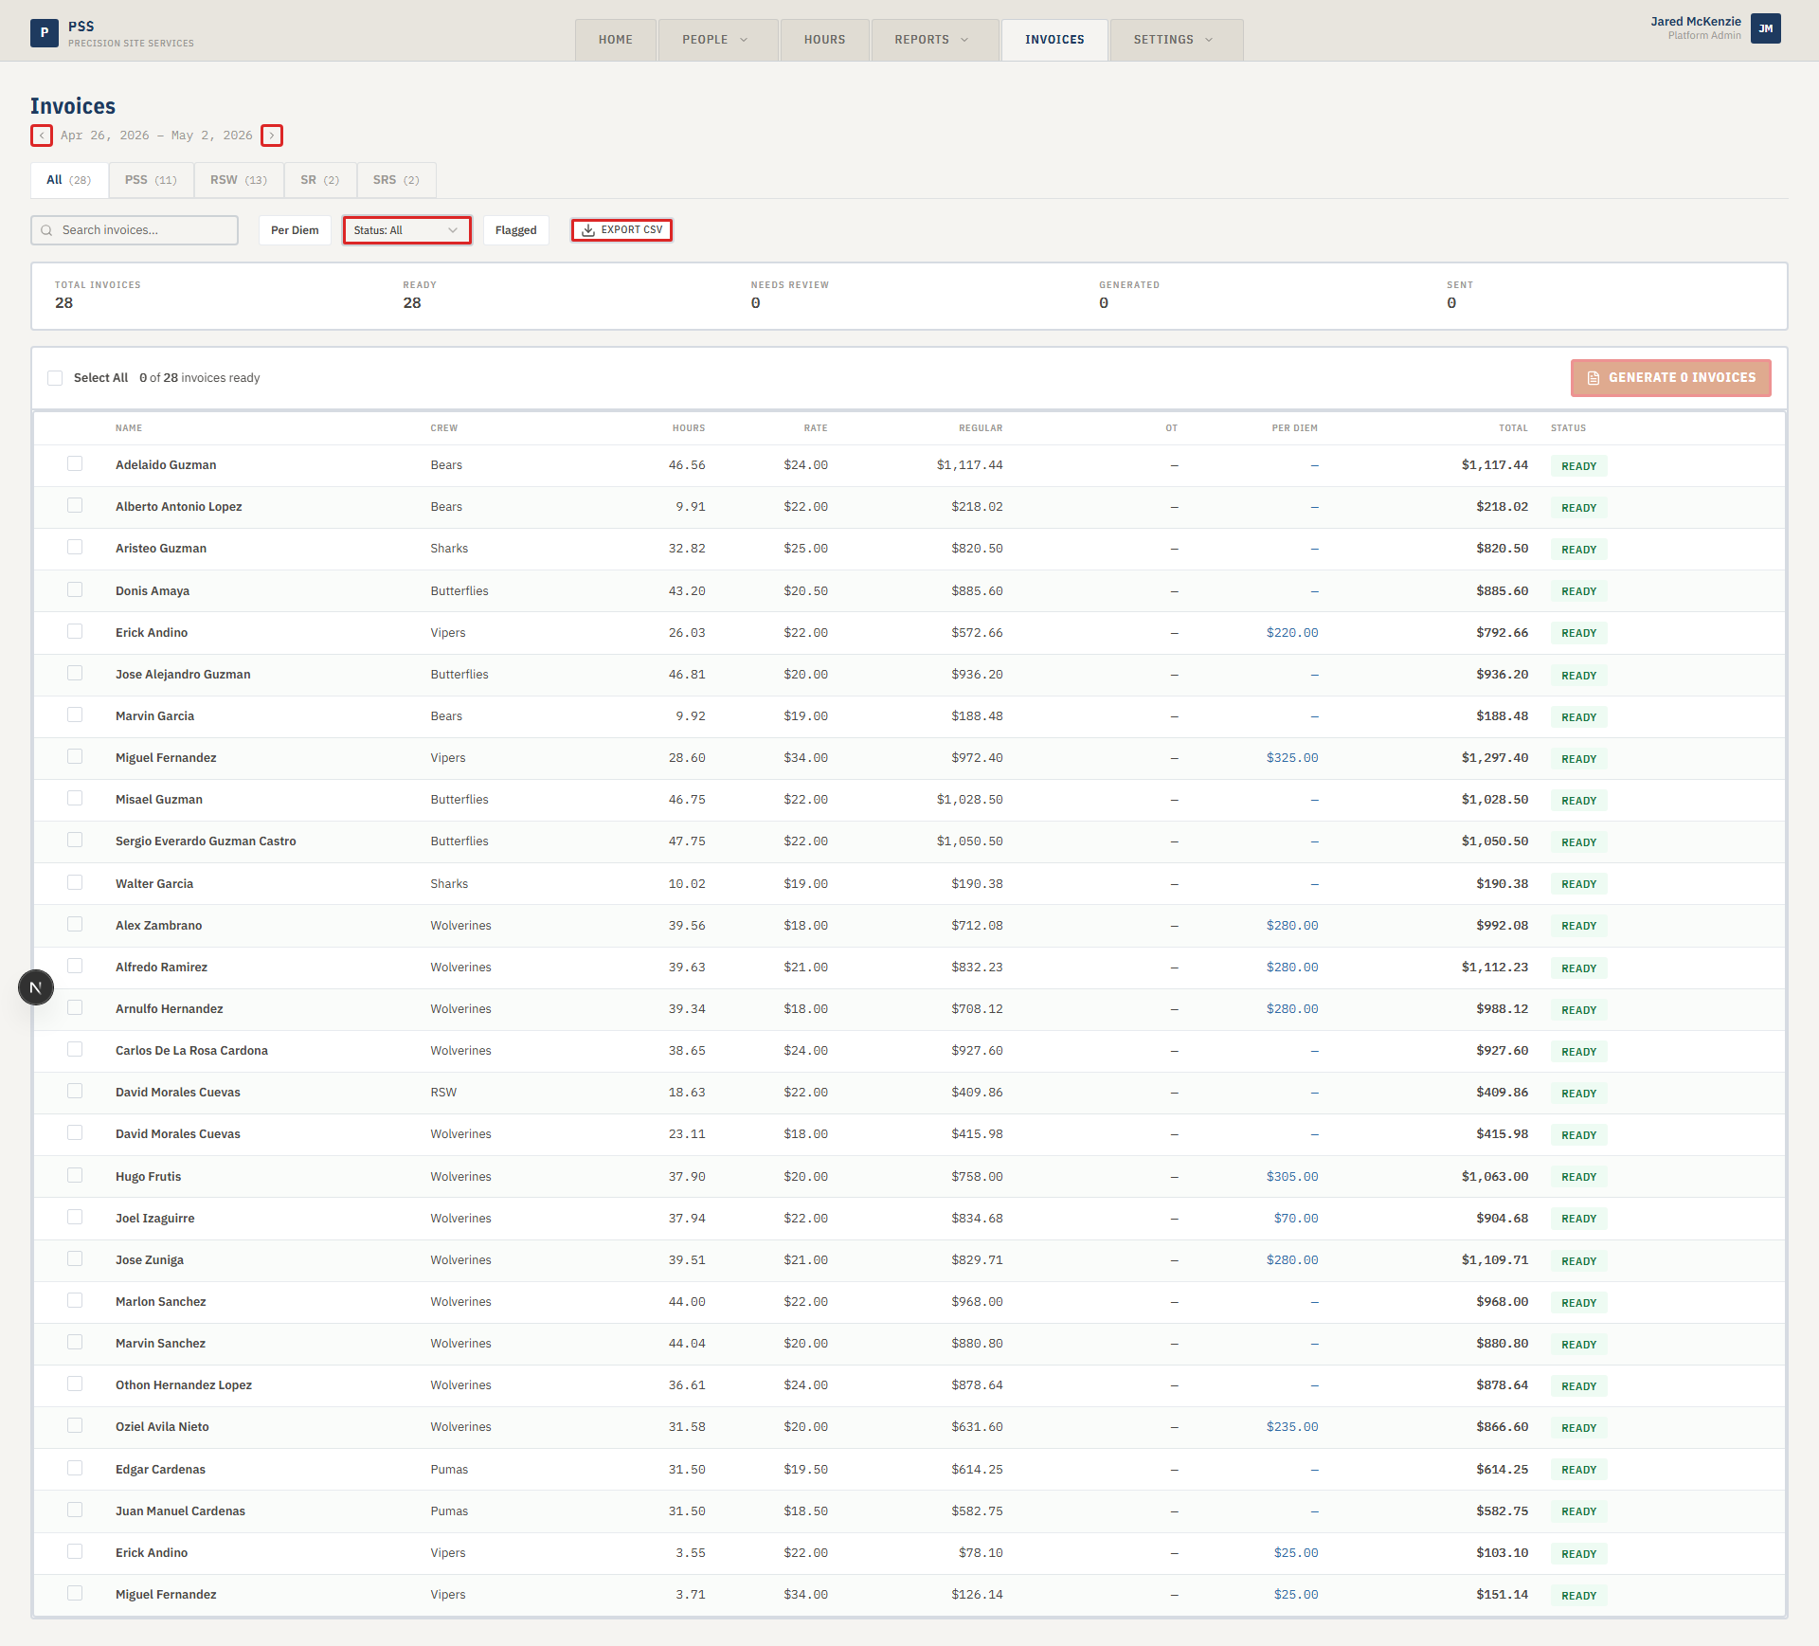Select Hugo Frutis's checkbox

click(75, 1175)
